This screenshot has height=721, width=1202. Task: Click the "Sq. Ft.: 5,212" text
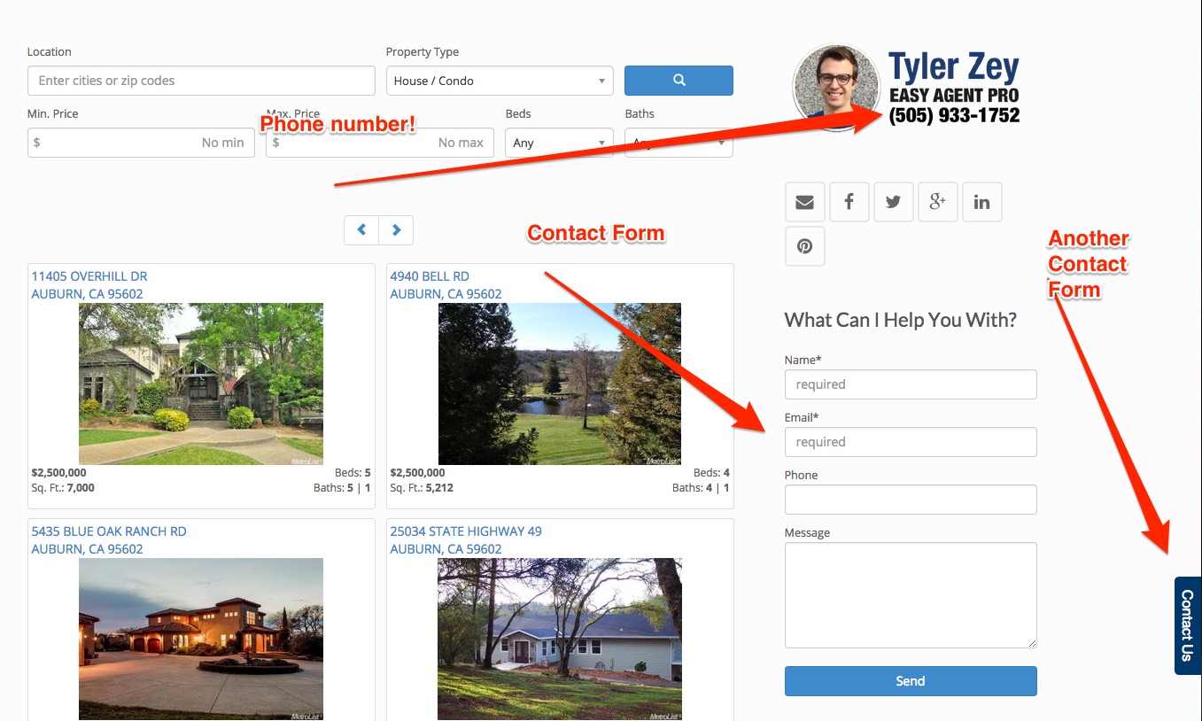(x=422, y=488)
